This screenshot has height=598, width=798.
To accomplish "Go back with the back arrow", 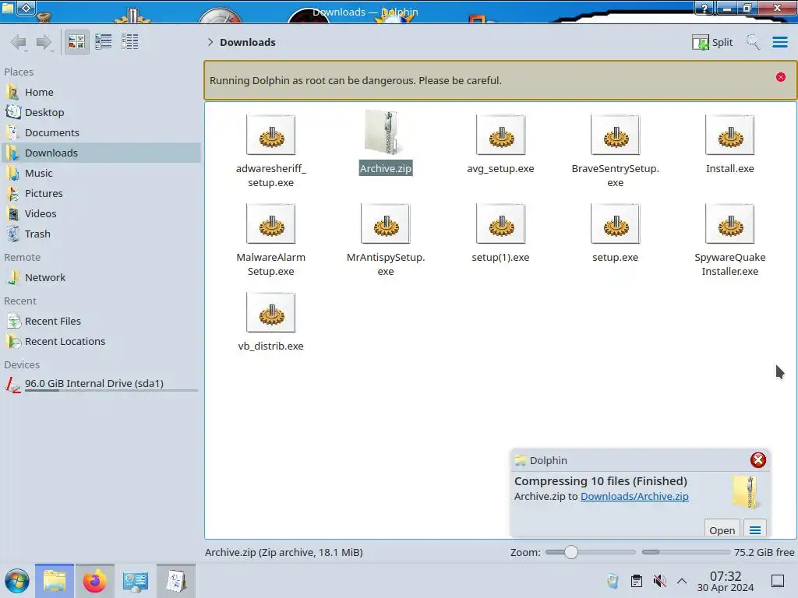I will 19,42.
